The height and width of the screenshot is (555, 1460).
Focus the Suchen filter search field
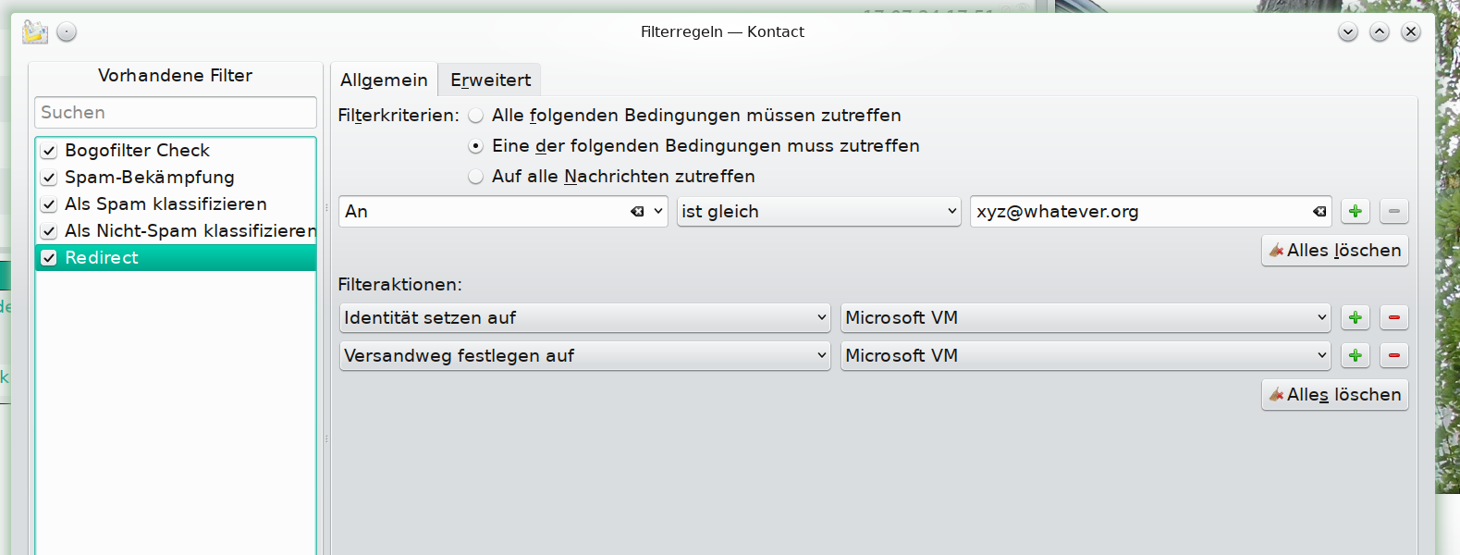click(x=176, y=112)
